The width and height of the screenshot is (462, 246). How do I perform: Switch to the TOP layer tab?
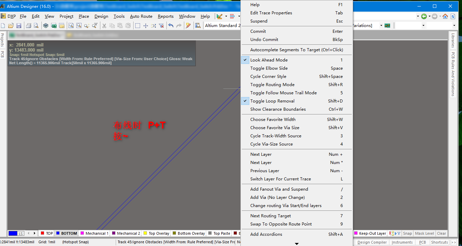[47, 233]
